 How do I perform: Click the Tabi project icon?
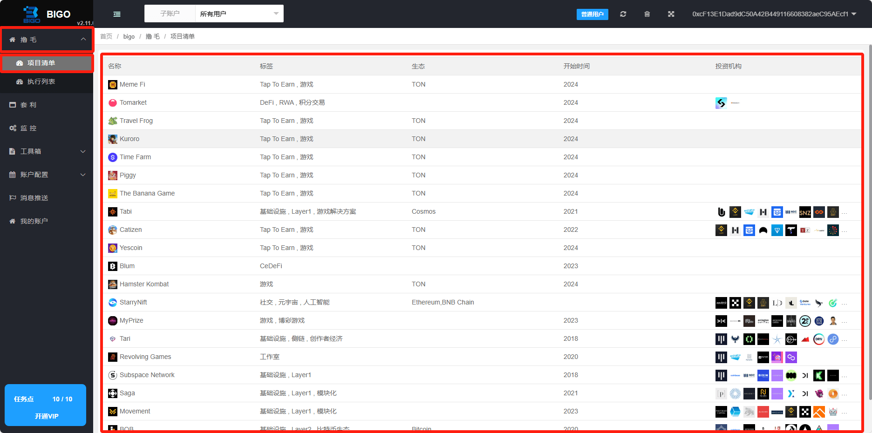click(x=113, y=212)
